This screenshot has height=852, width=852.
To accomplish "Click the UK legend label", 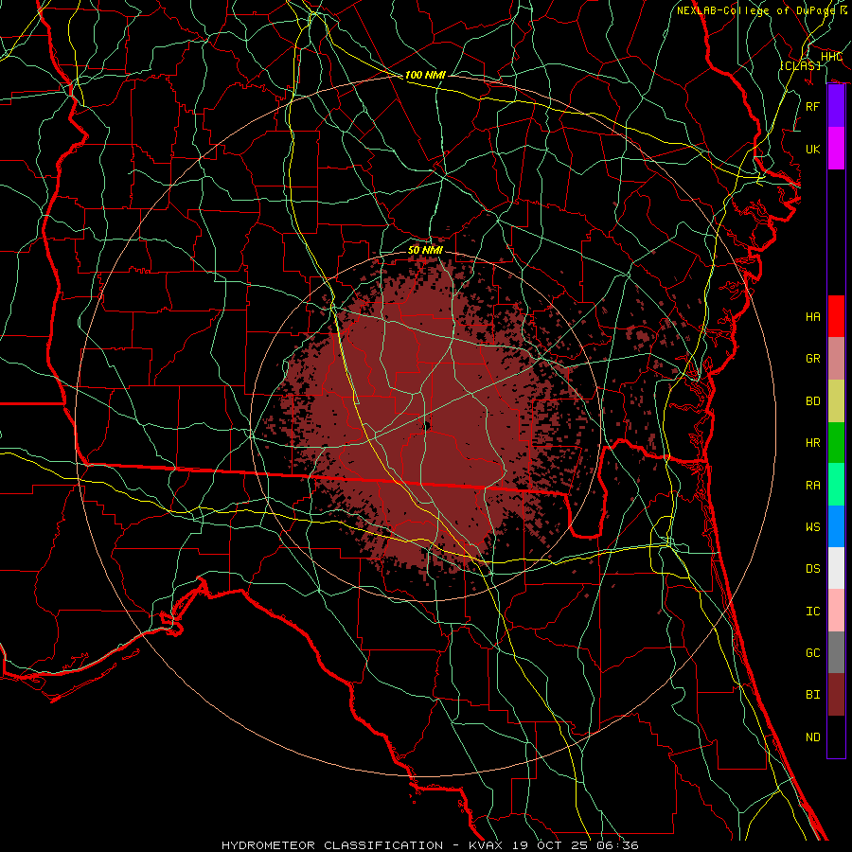I will point(813,149).
